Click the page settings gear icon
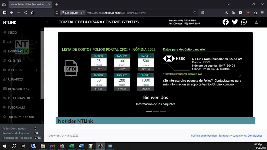Screen dimensions: 267x150 [203, 13]
